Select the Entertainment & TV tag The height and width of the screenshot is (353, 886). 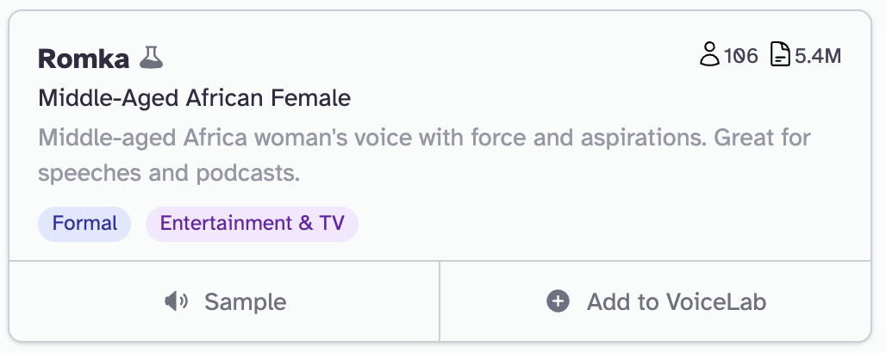(x=252, y=224)
